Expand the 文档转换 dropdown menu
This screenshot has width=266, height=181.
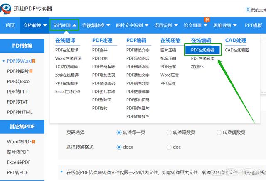[35, 25]
